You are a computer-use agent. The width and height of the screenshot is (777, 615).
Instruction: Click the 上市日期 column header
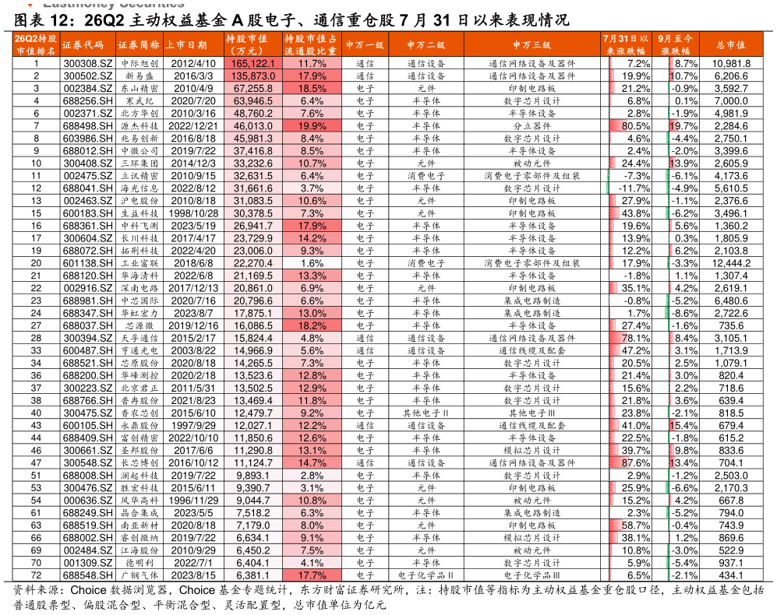[185, 45]
